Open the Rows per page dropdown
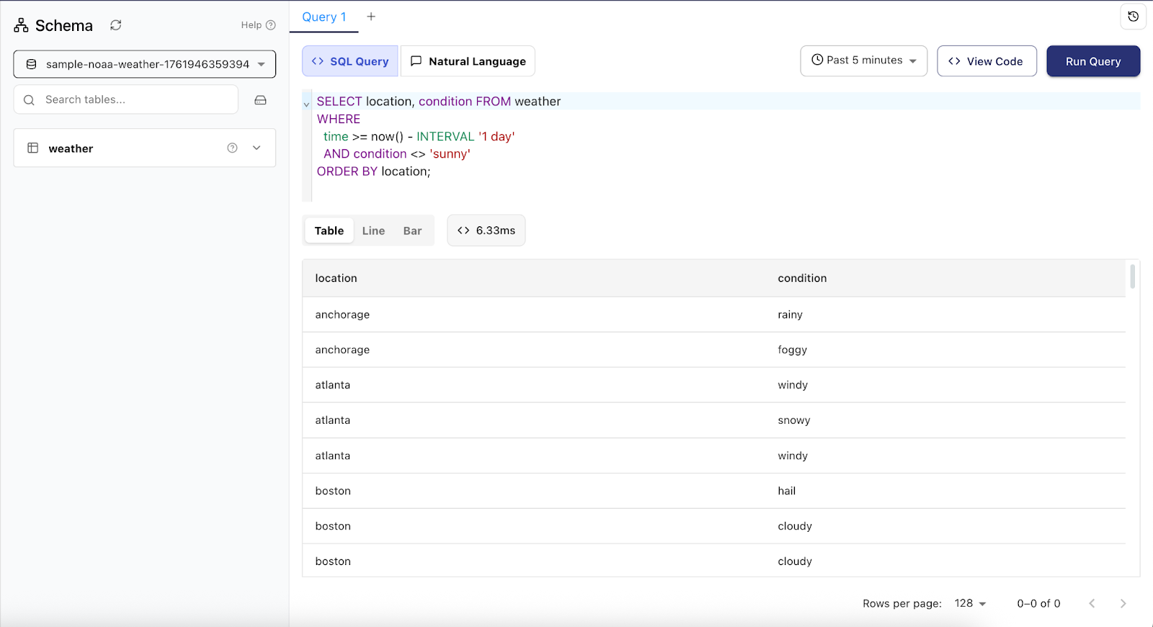 970,603
